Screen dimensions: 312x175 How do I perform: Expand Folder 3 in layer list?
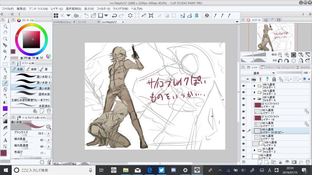click(x=255, y=92)
